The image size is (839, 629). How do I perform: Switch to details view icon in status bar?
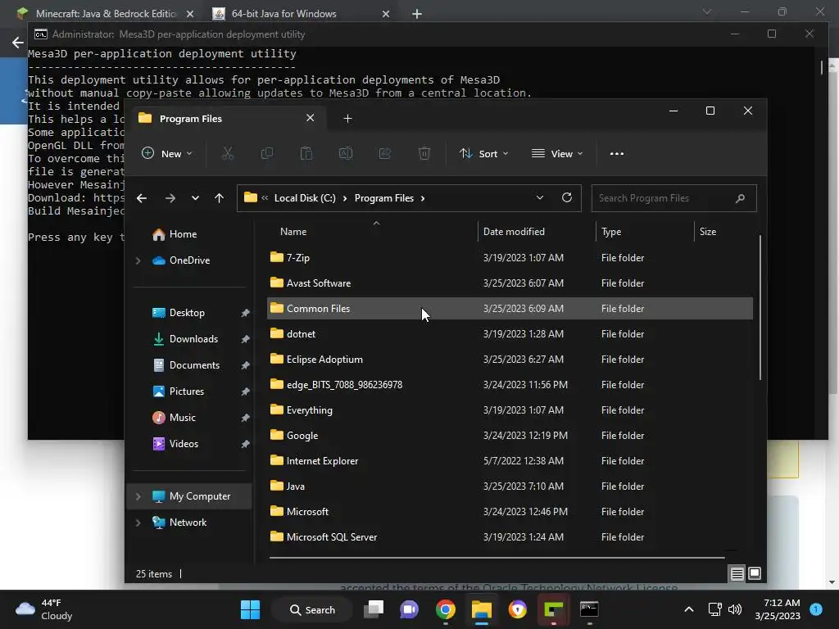click(737, 574)
